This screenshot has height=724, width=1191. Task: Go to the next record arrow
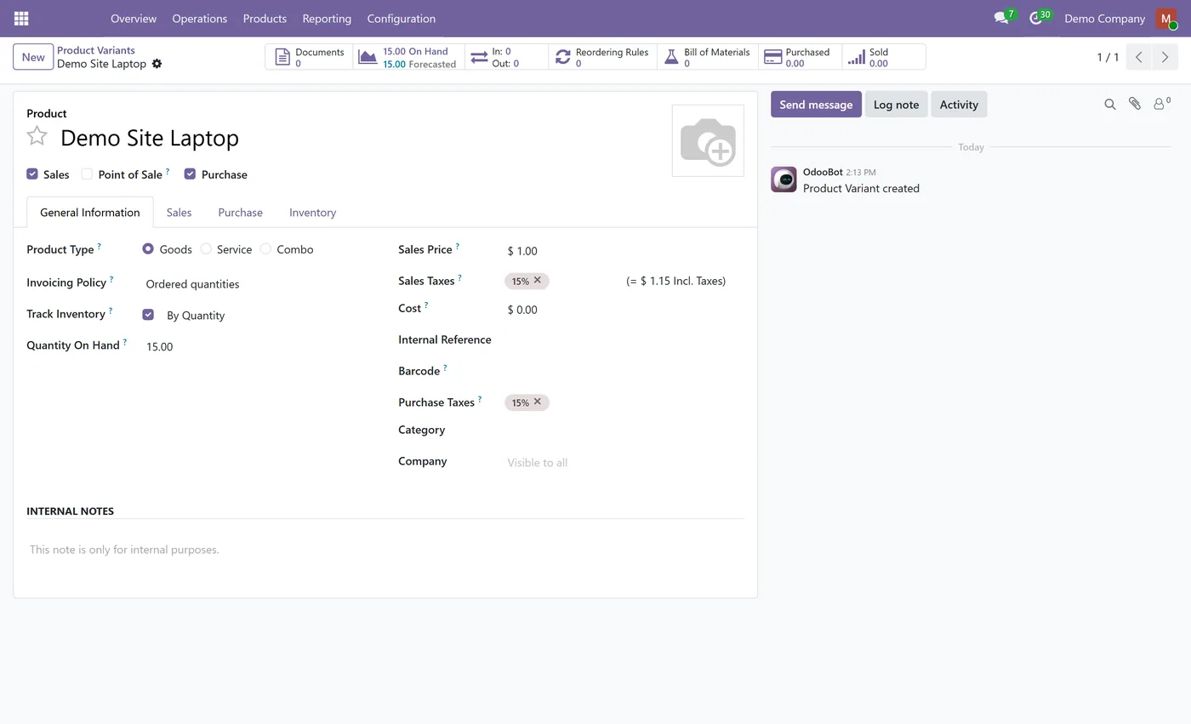click(x=1165, y=57)
